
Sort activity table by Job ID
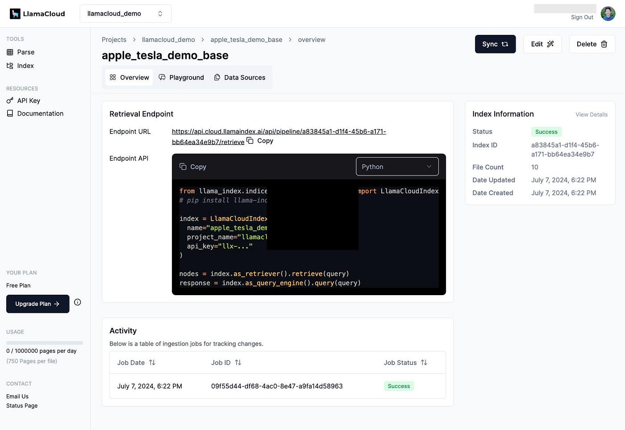(238, 363)
